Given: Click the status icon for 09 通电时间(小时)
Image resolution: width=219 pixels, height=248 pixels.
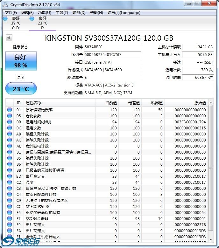Looking at the screenshot, I should (10, 122).
